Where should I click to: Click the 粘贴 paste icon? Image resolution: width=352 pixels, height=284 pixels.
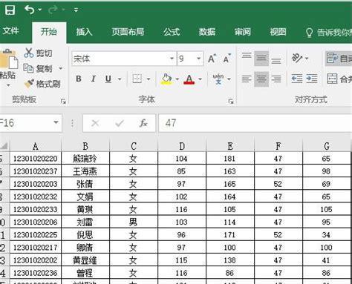click(x=8, y=59)
